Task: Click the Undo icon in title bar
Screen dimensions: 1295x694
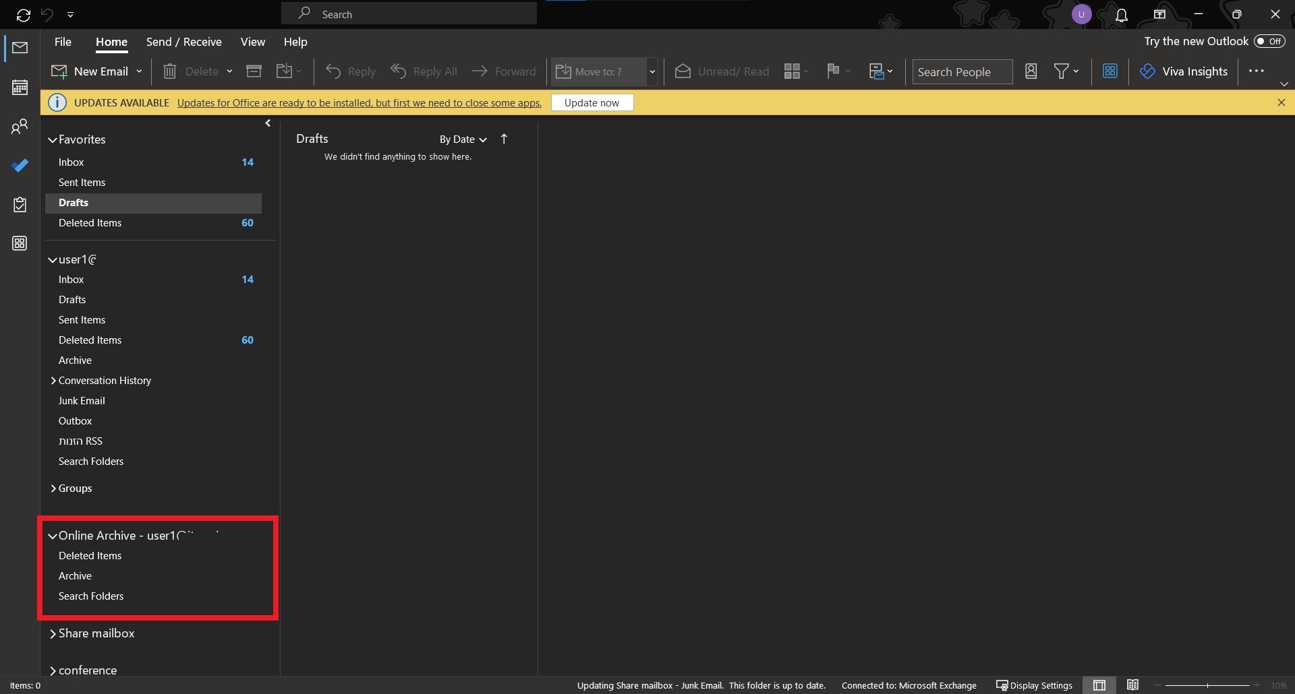Action: point(47,14)
